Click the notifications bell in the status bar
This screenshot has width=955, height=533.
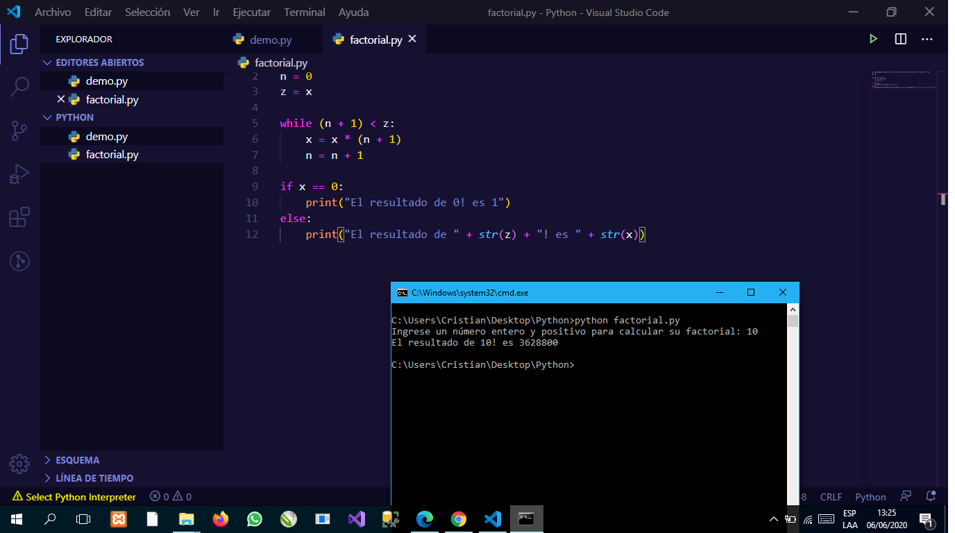[930, 496]
